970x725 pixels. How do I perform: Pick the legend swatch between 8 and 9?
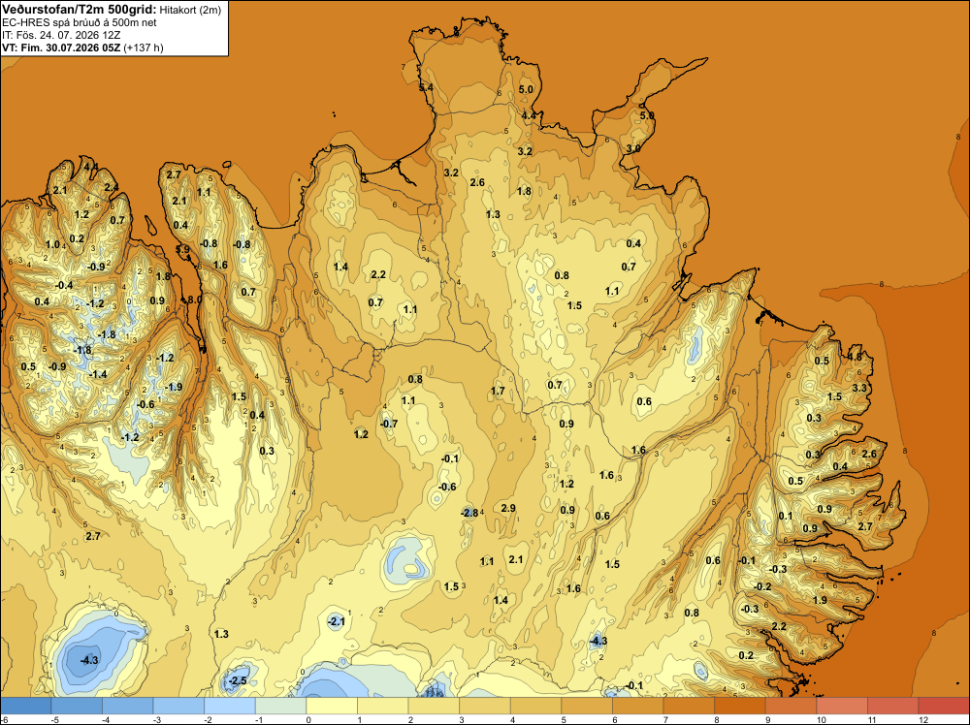pos(740,706)
